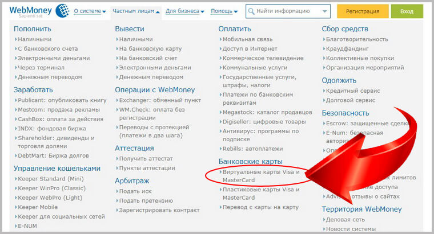Open 'Государственные услуги, штрафы, налоги' link
Image resolution: width=434 pixels, height=234 pixels.
[259, 81]
